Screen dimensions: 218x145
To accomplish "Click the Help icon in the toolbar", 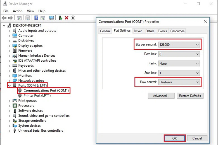I will click(x=36, y=18).
